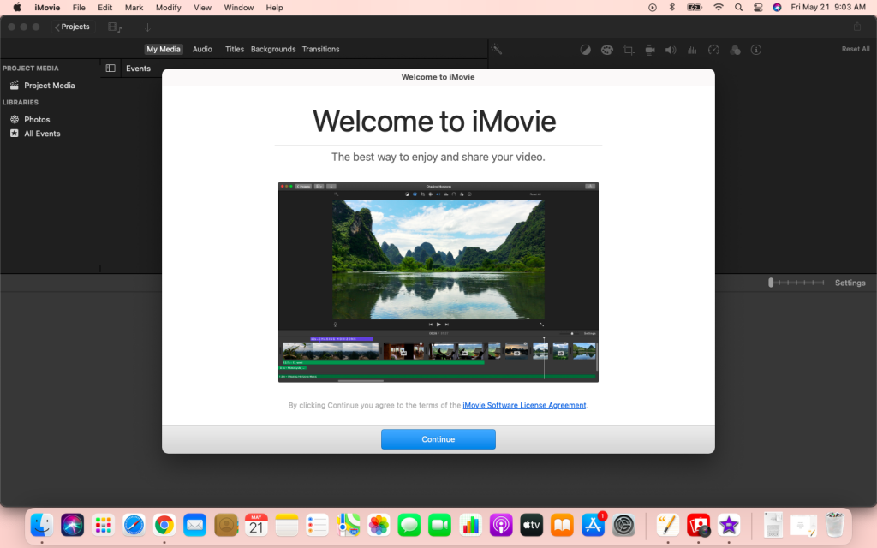Open Control Center in the menu bar
This screenshot has height=548, width=877.
758,7
